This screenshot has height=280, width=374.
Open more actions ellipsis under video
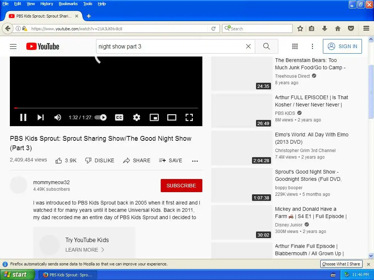click(195, 161)
